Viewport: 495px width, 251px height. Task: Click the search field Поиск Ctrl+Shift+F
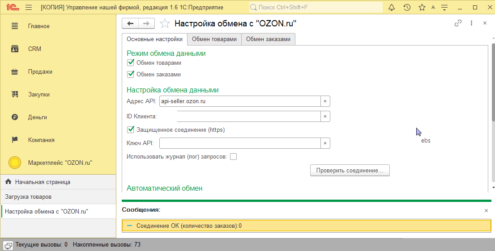click(316, 7)
